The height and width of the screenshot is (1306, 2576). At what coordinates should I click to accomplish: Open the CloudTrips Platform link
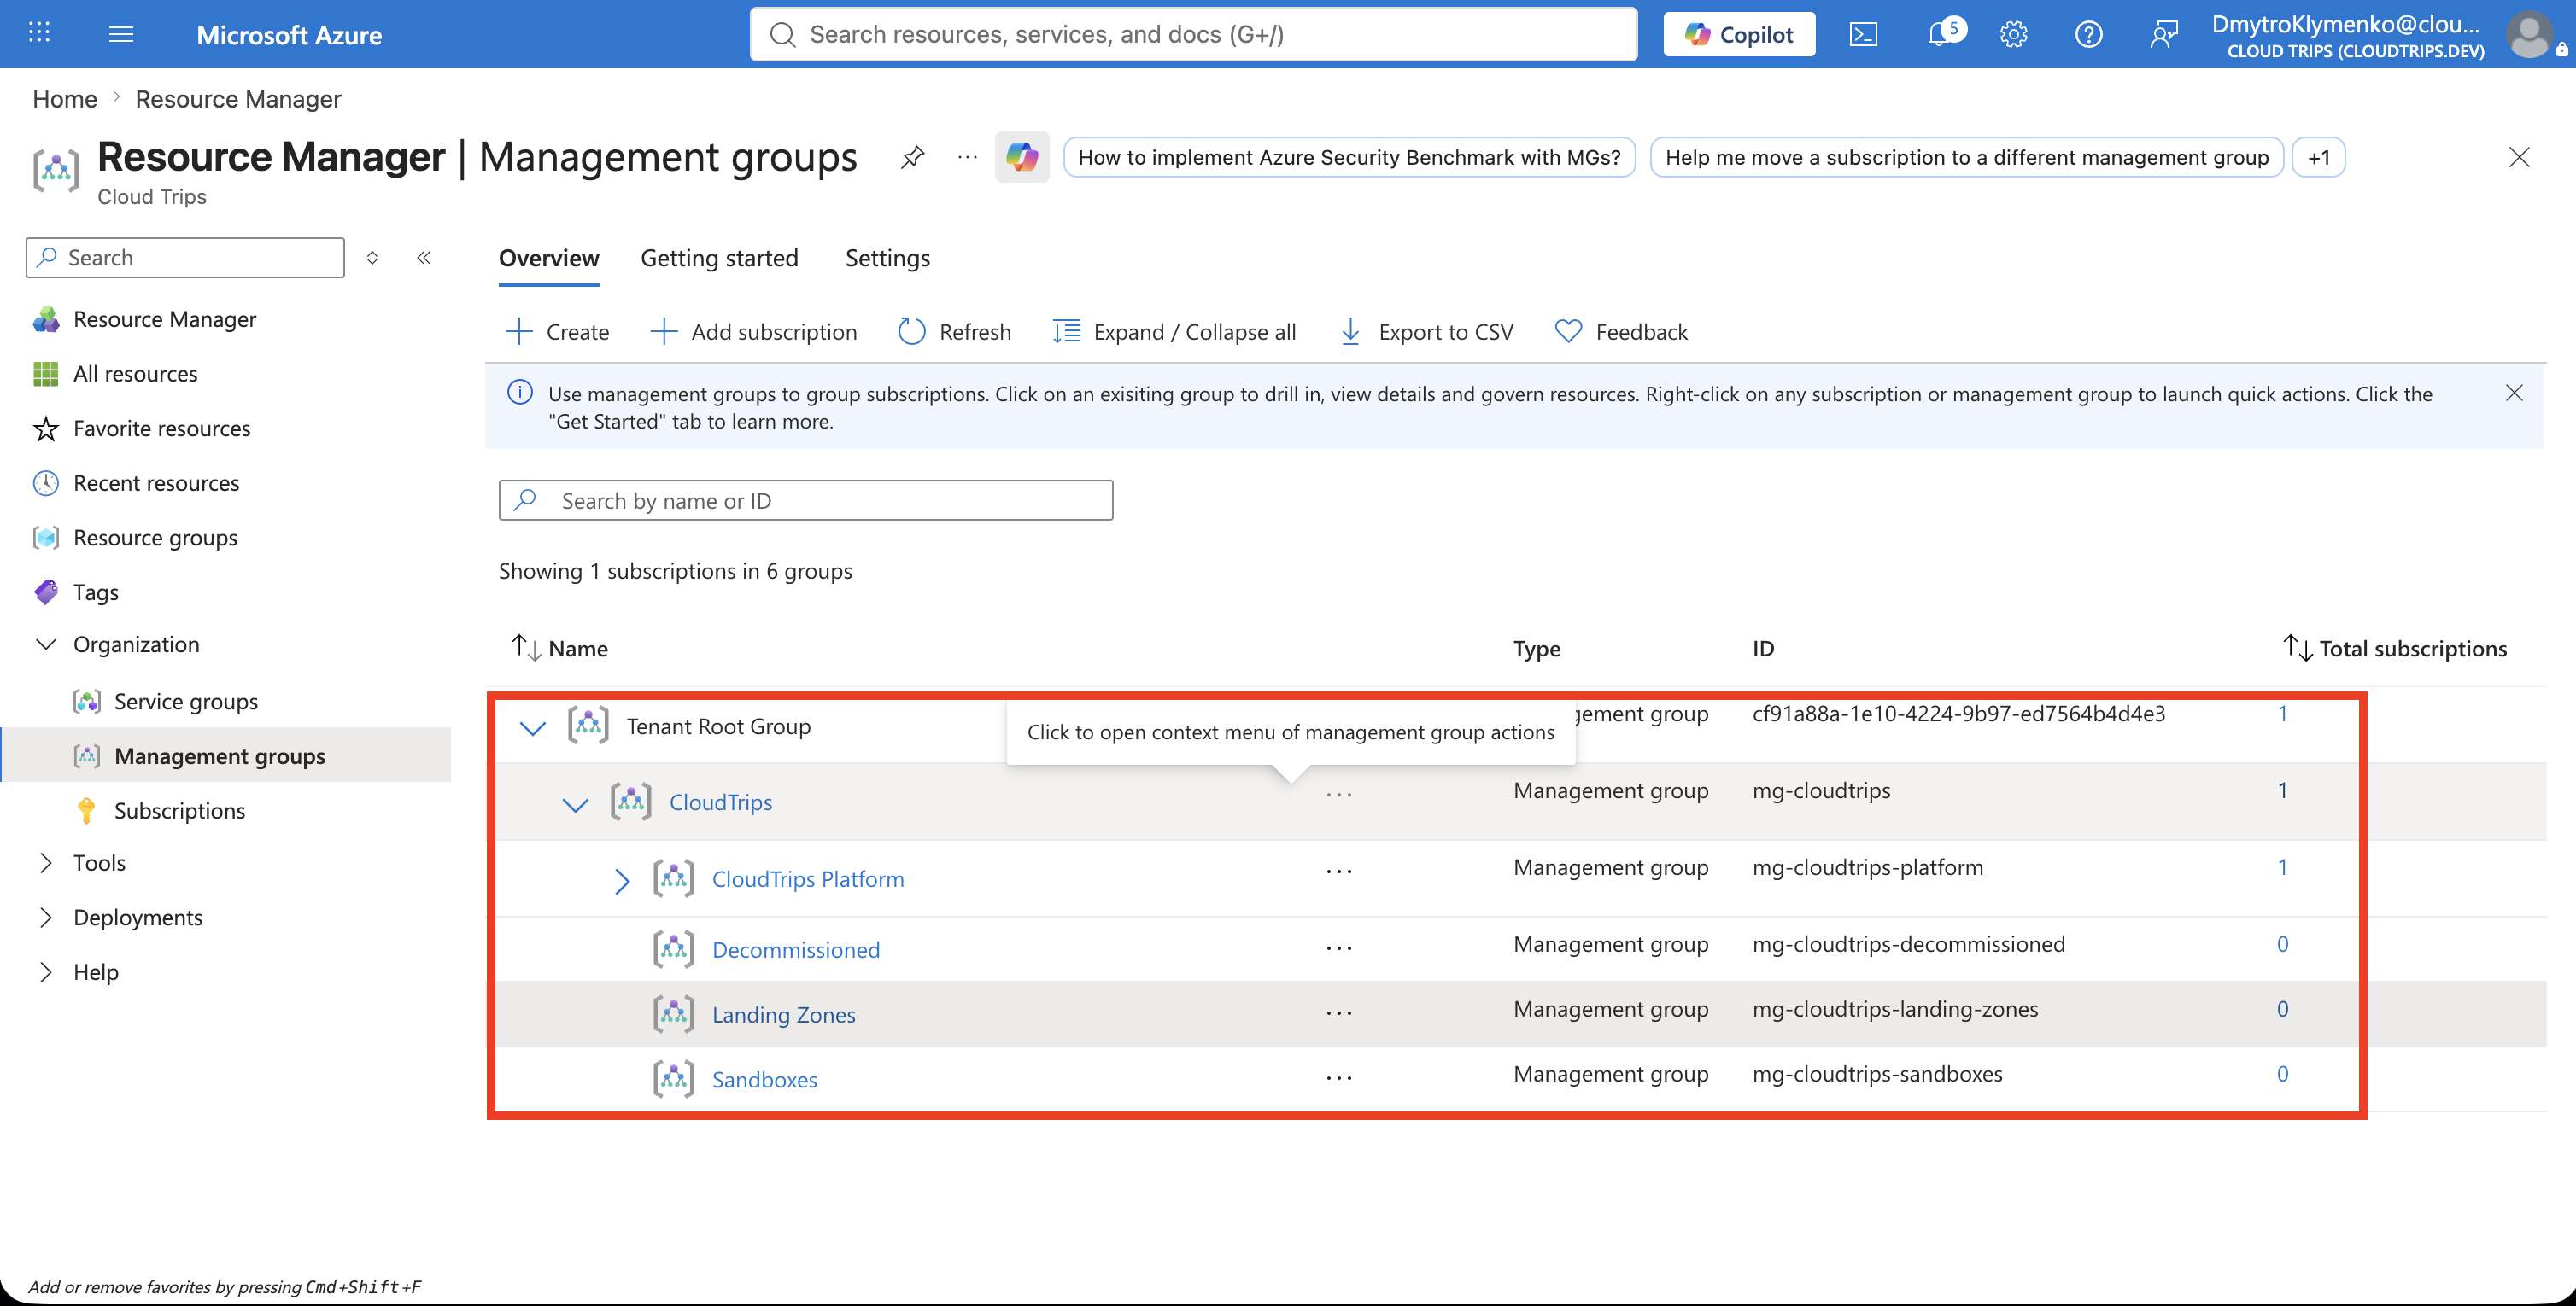(808, 879)
